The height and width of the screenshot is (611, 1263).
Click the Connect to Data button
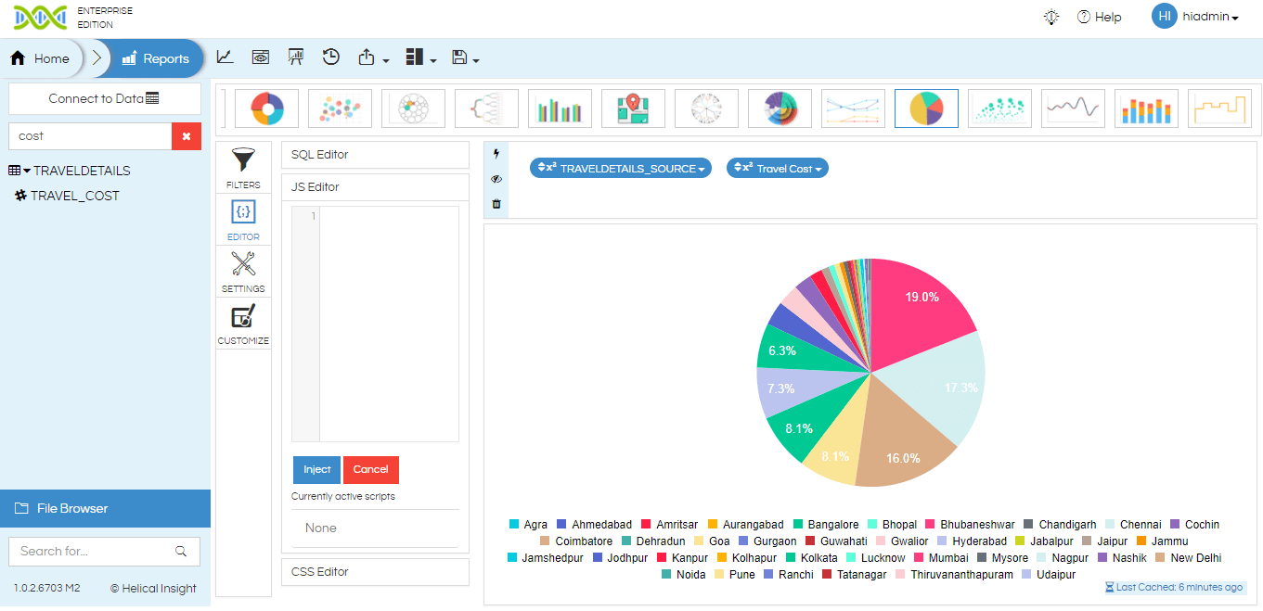pos(105,98)
